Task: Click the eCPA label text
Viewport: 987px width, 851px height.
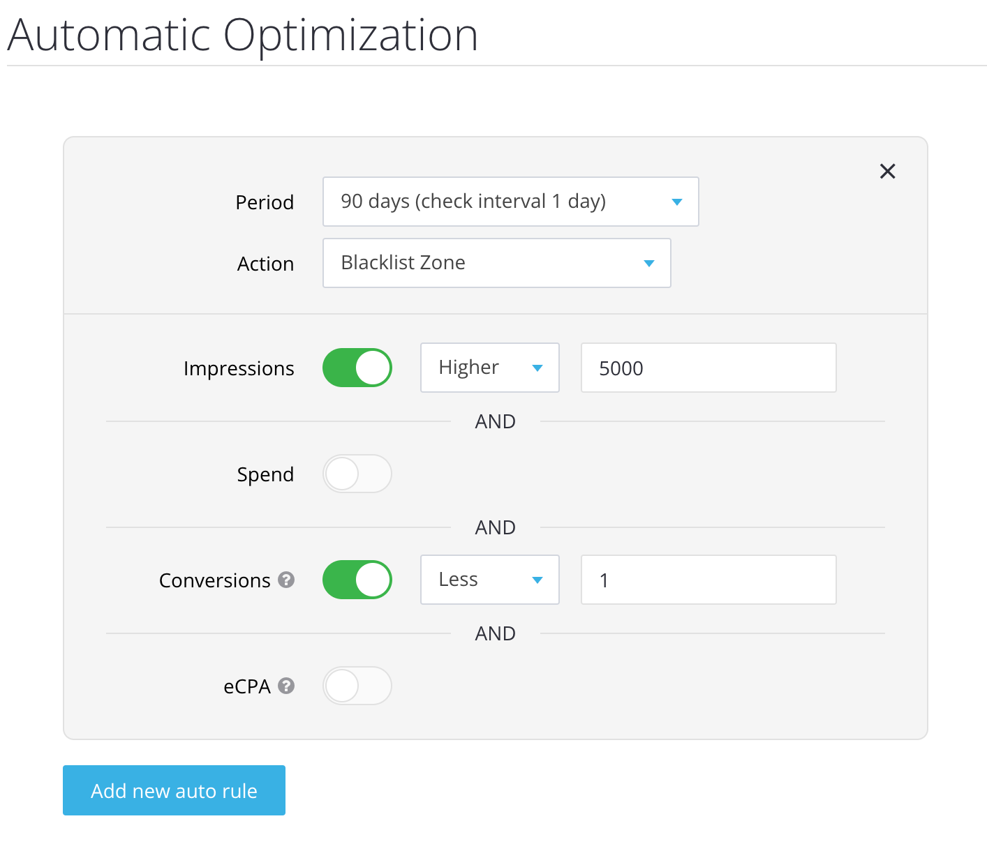Action: [x=247, y=686]
